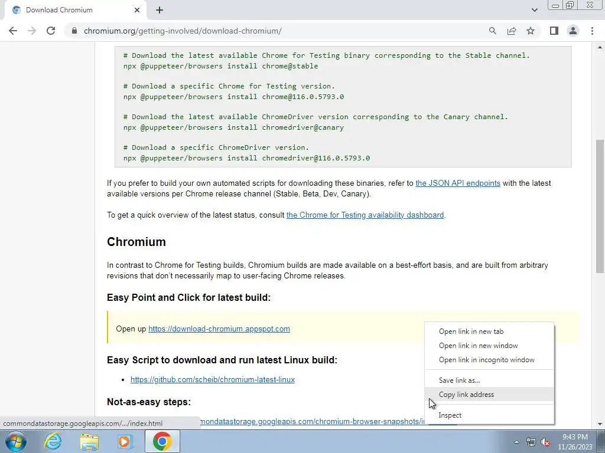Click the 'install chromedriver@canary' command line
605x453 pixels.
point(233,127)
